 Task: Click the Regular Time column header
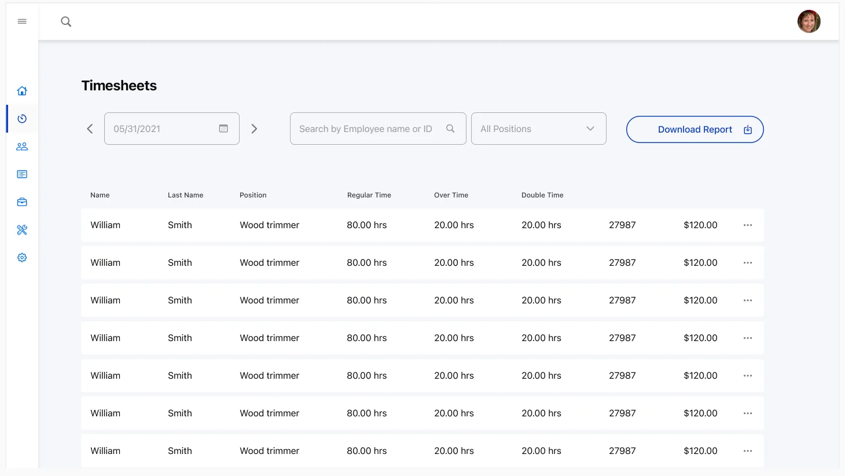(x=369, y=195)
